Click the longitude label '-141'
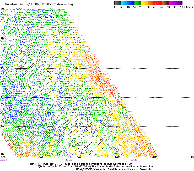This screenshot has width=194, height=171. click(x=116, y=157)
